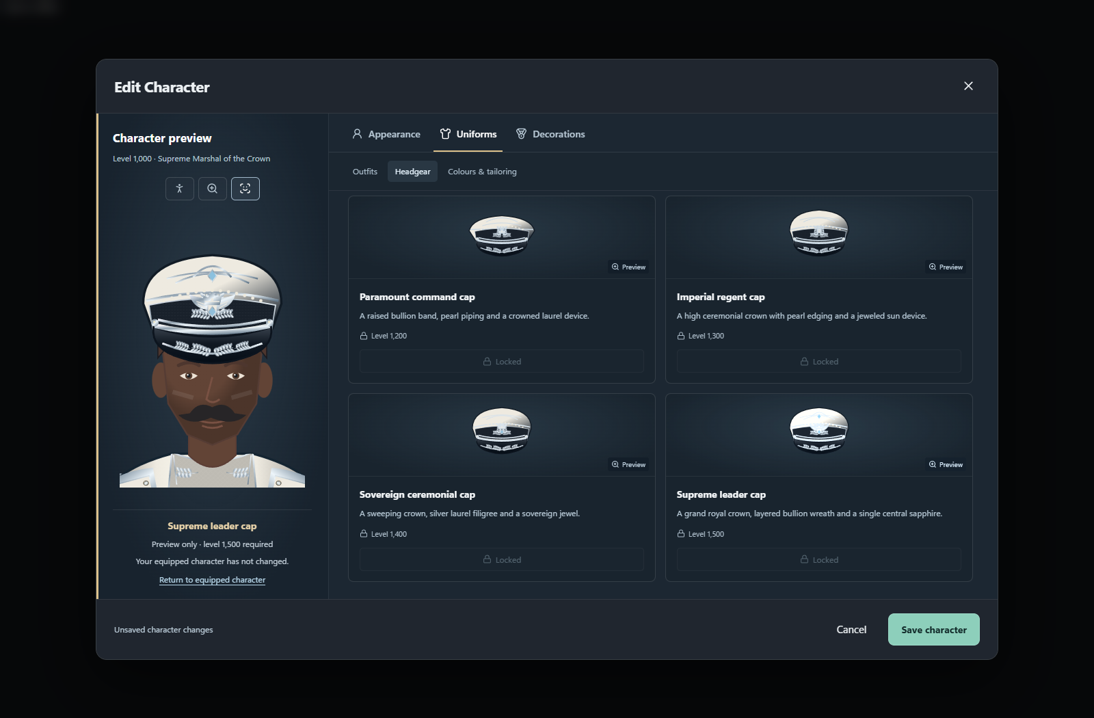
Task: Close the Edit Character dialog
Action: click(x=968, y=86)
